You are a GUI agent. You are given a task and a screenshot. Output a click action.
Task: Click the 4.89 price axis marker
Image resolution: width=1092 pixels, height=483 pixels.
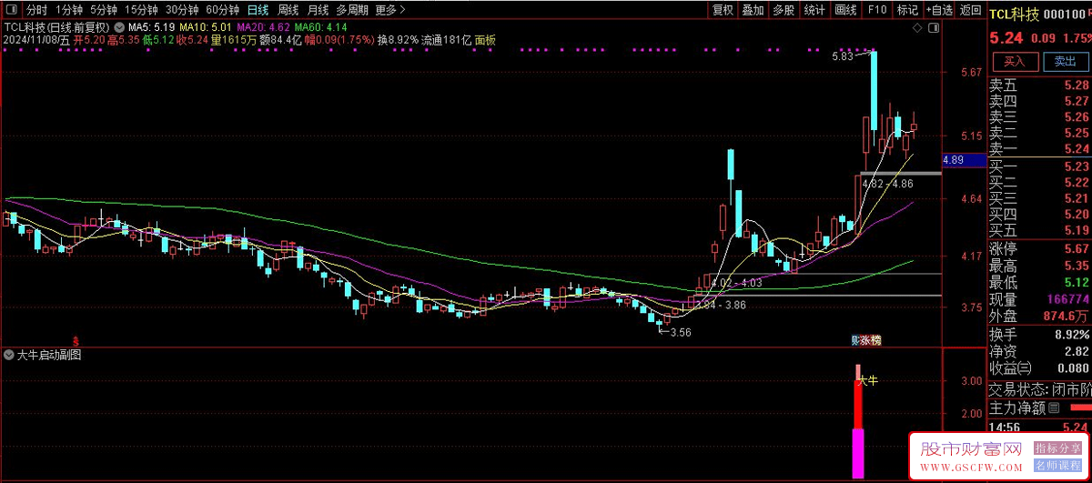click(964, 160)
